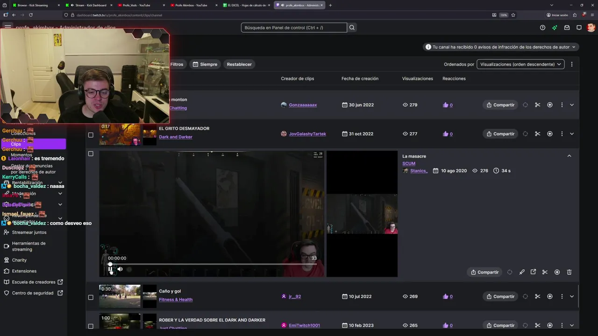Open the Stanics_ creator link
The width and height of the screenshot is (598, 336).
[419, 171]
